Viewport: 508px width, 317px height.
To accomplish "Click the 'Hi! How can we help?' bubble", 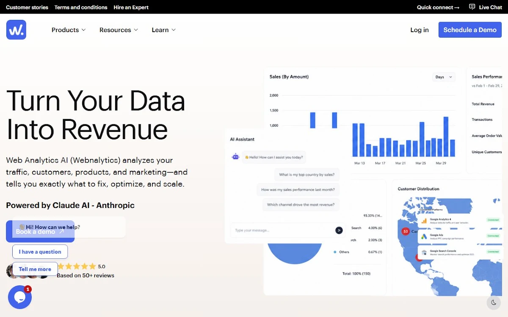I will point(69,227).
